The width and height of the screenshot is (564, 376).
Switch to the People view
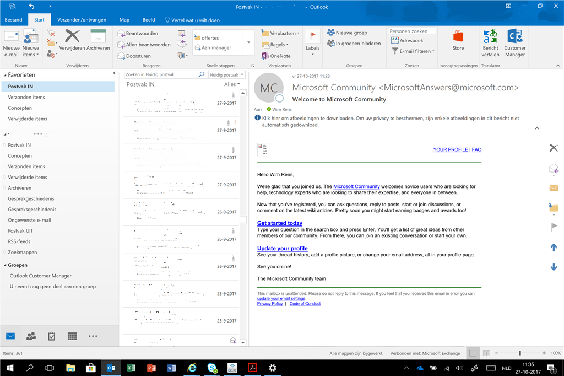31,336
